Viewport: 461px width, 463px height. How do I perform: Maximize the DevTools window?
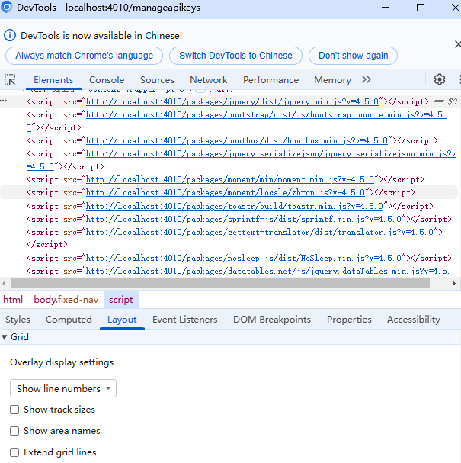(x=421, y=8)
